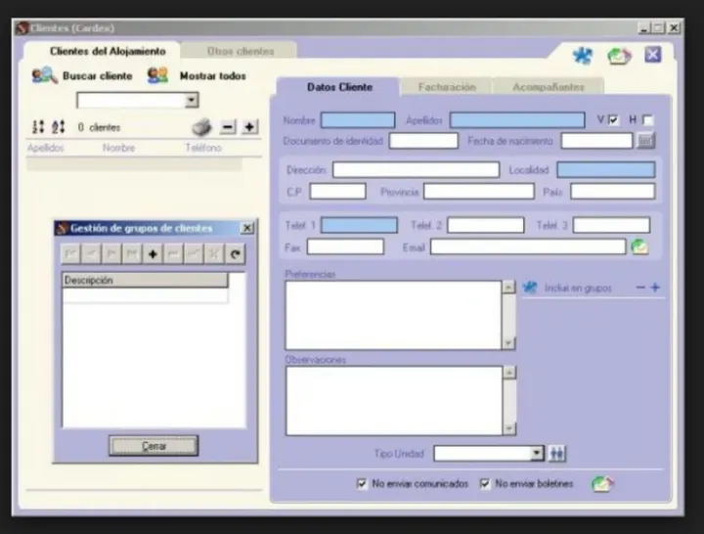Open the Acompañantes tab
The width and height of the screenshot is (704, 534).
(547, 87)
